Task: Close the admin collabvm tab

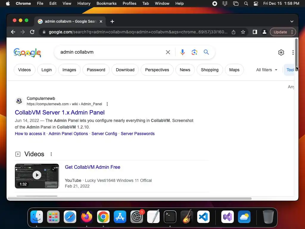Action: pyautogui.click(x=101, y=21)
